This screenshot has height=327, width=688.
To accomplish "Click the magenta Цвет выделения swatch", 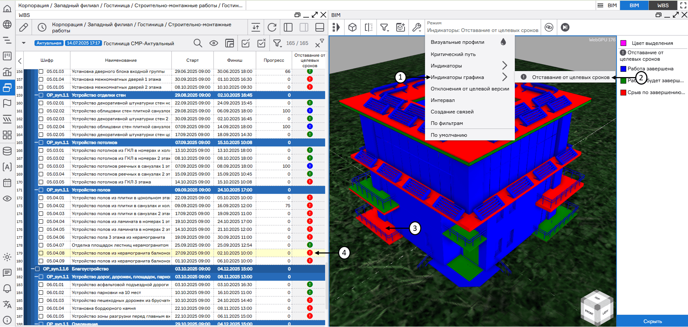I will pos(623,43).
